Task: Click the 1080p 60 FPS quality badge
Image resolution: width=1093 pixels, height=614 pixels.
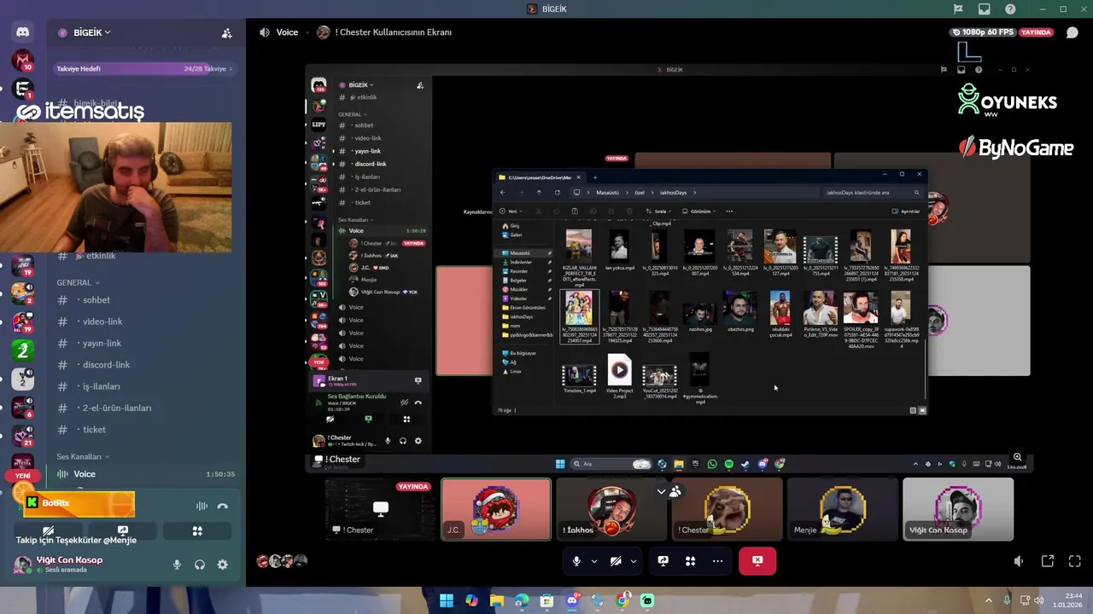Action: pos(982,32)
